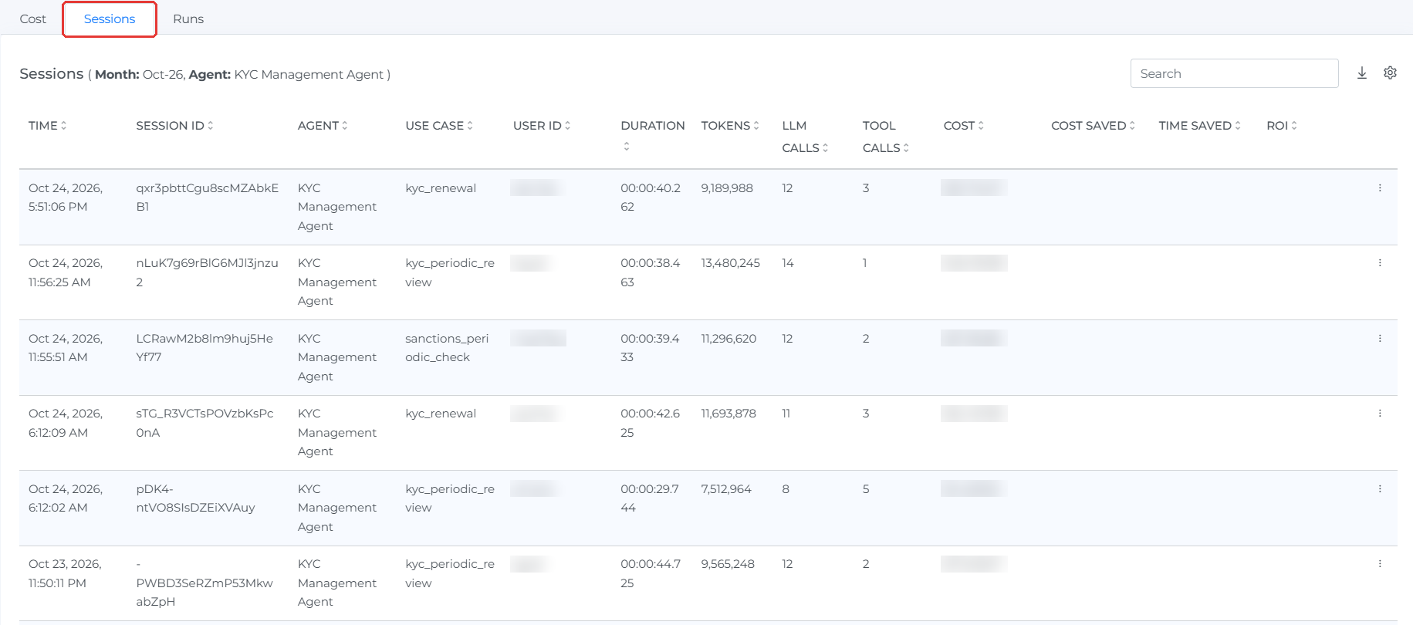The height and width of the screenshot is (625, 1413).
Task: Open row menu for the Oct 23 session
Action: (1380, 564)
